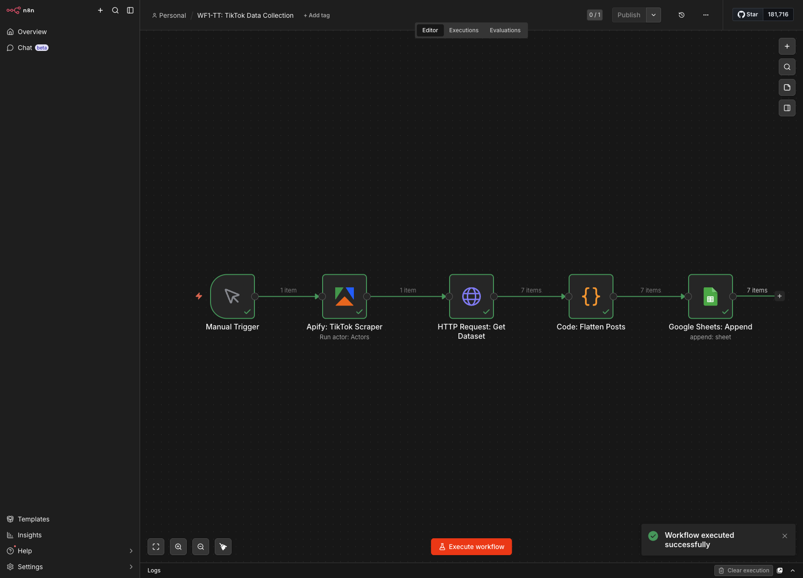Select the Editor tab
This screenshot has width=803, height=578.
430,30
